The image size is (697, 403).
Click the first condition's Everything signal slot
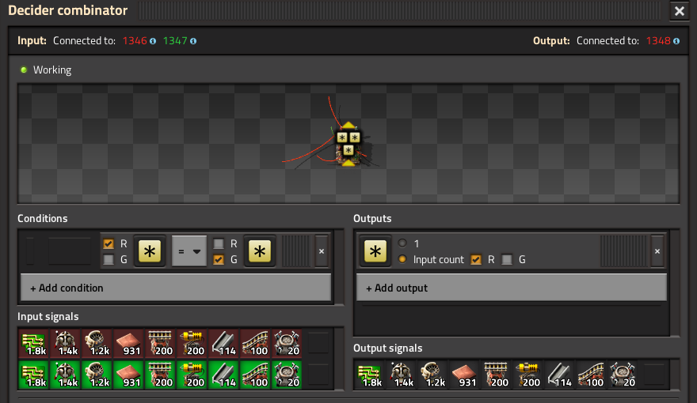pyautogui.click(x=150, y=251)
